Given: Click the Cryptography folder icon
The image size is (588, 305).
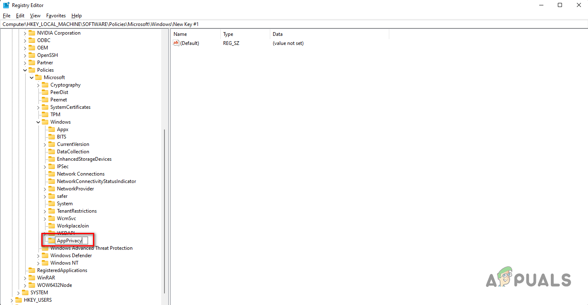Looking at the screenshot, I should (x=45, y=85).
